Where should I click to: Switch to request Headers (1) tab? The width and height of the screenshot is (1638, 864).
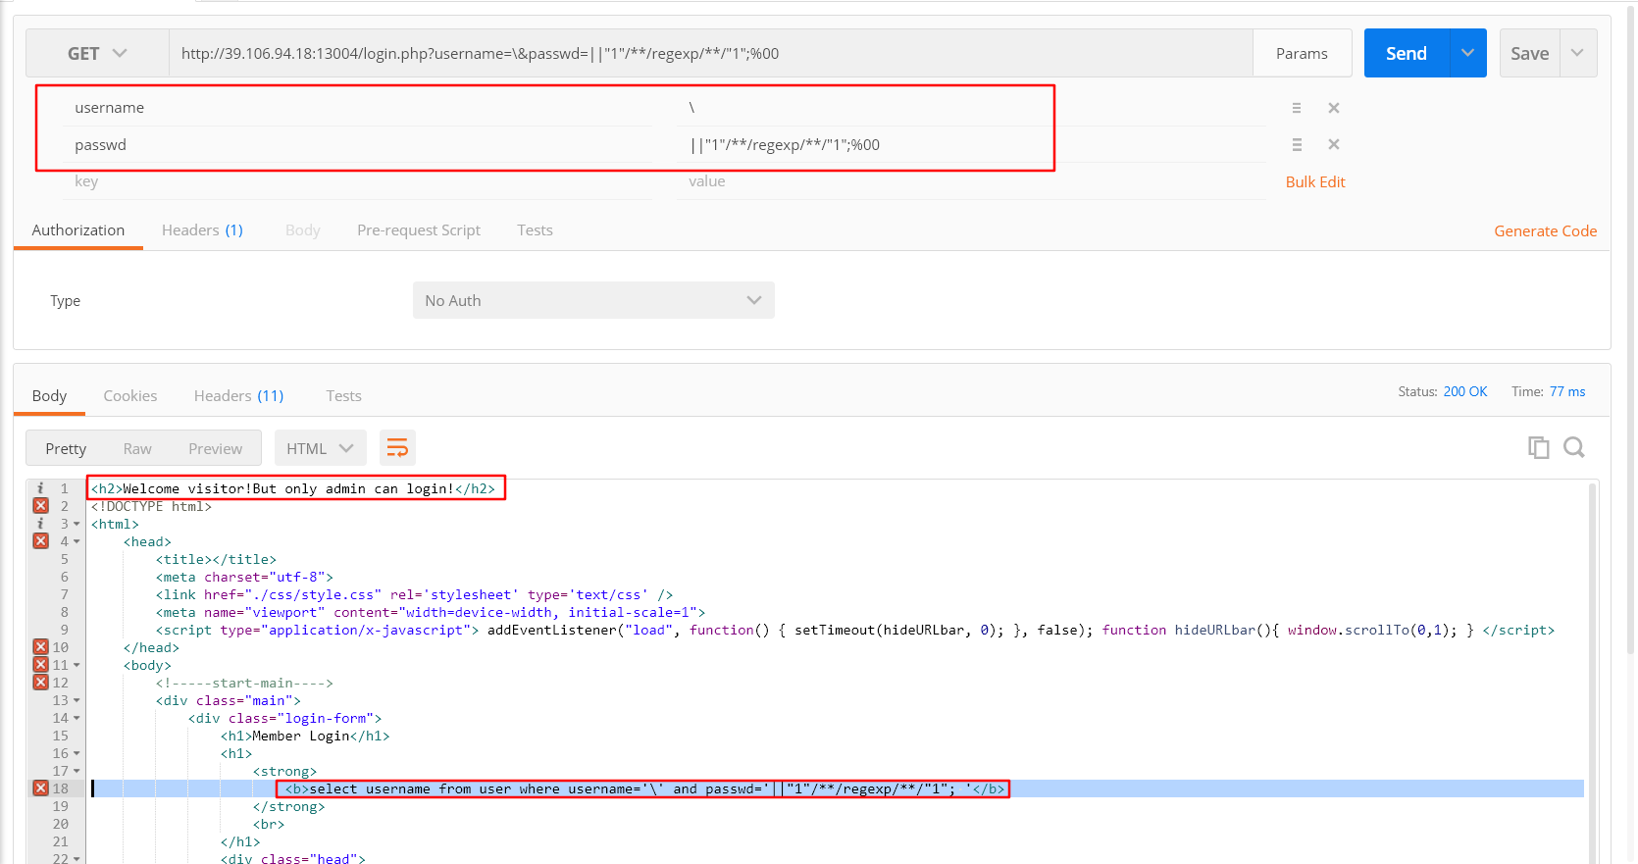202,230
